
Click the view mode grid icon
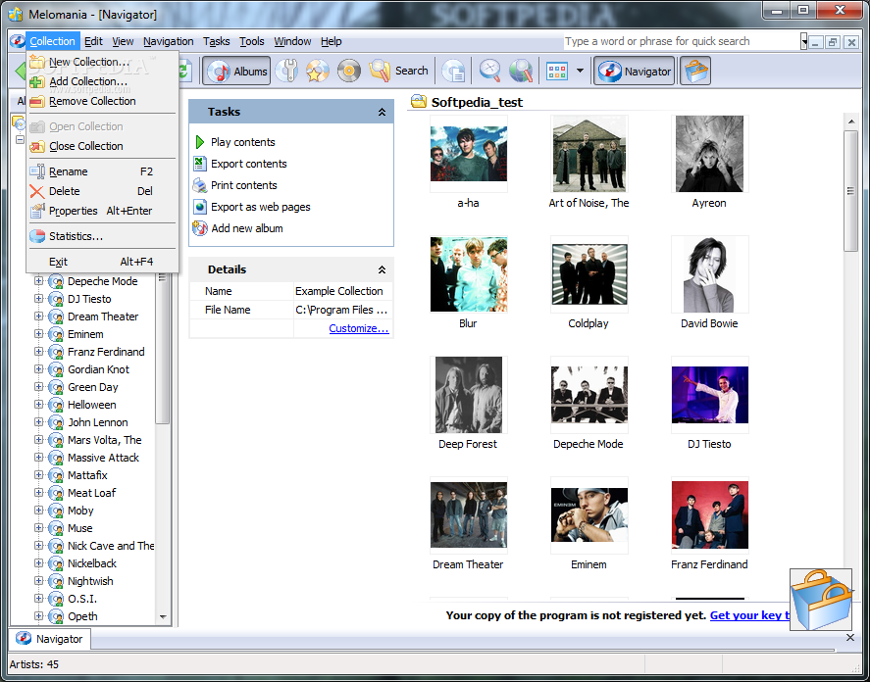(x=557, y=71)
